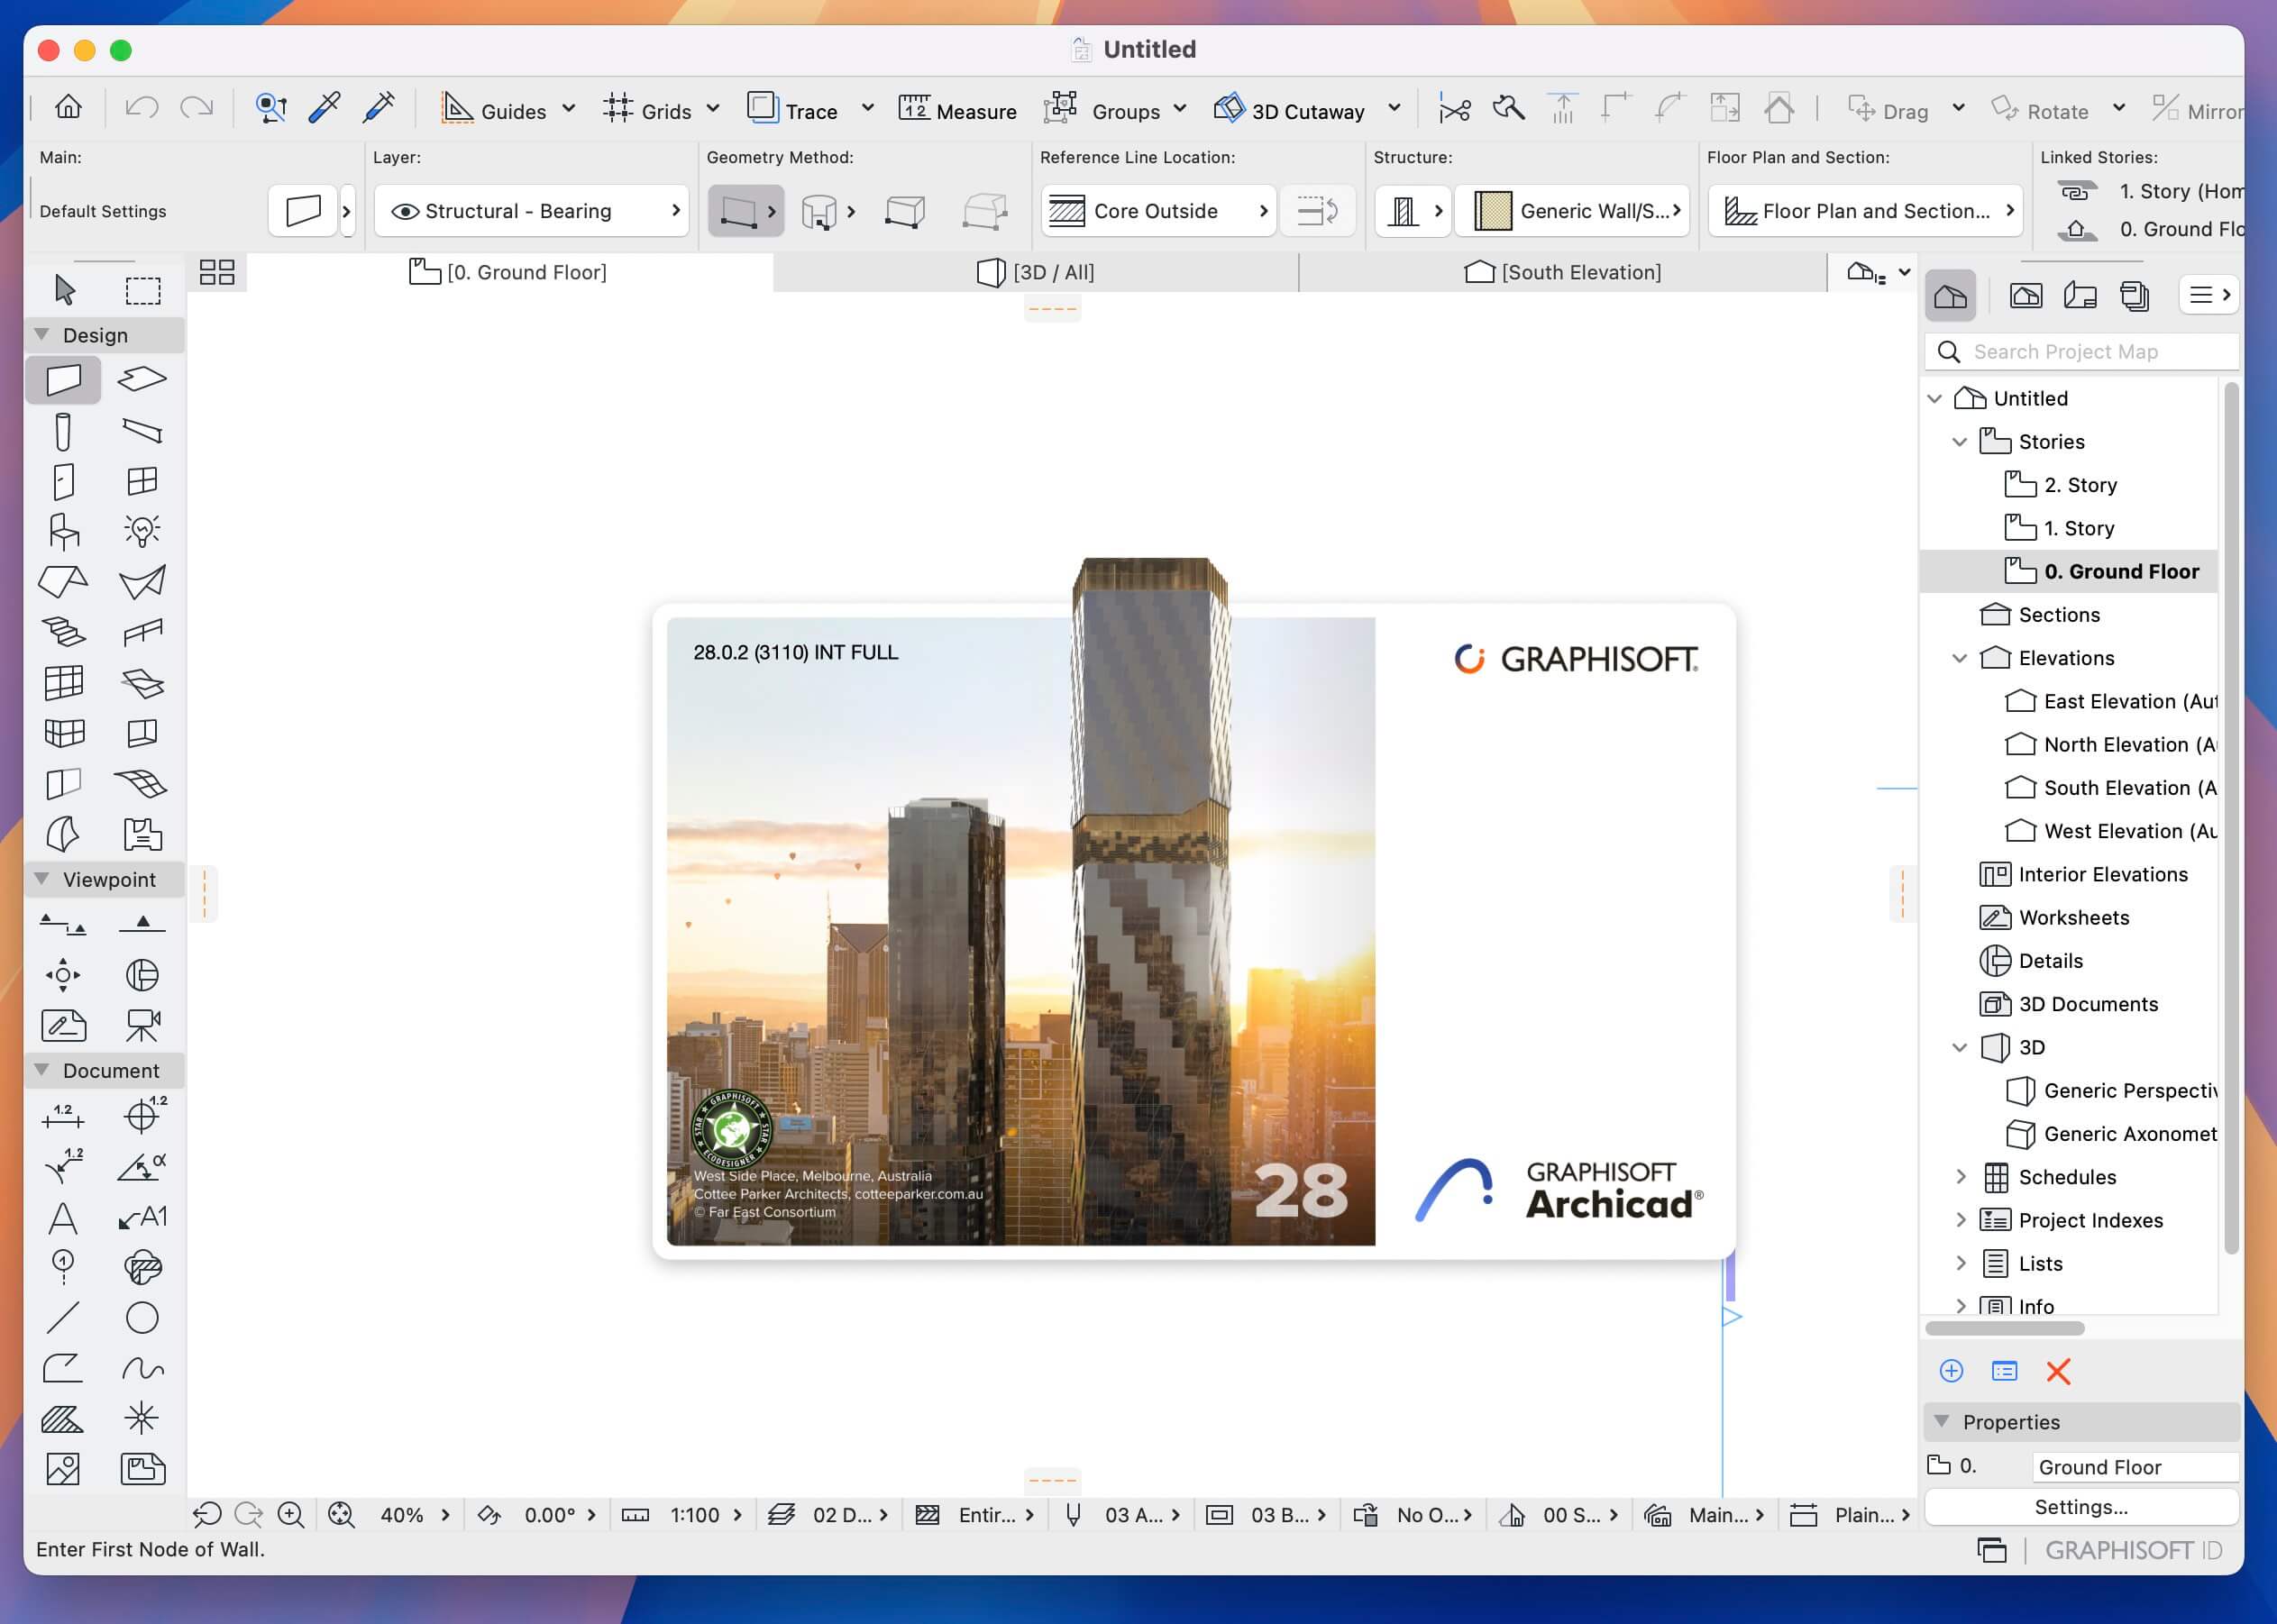Viewport: 2277px width, 1624px height.
Task: Select the Curtain Wall tool
Action: pos(63,682)
